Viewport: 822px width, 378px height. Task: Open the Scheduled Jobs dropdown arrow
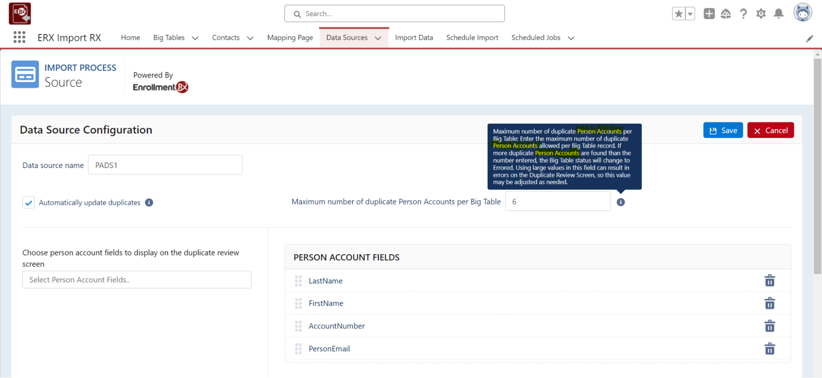[571, 38]
